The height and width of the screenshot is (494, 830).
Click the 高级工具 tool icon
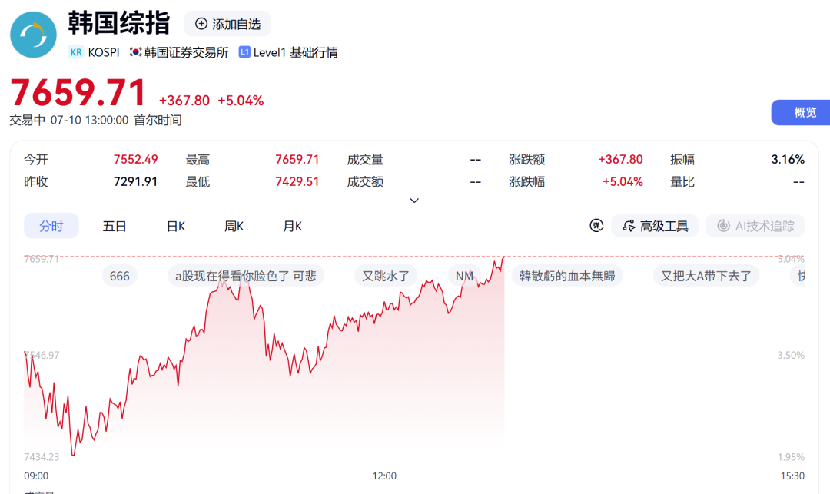coord(629,227)
